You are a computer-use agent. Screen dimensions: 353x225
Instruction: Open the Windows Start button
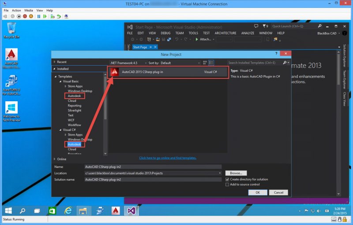[x=8, y=210]
